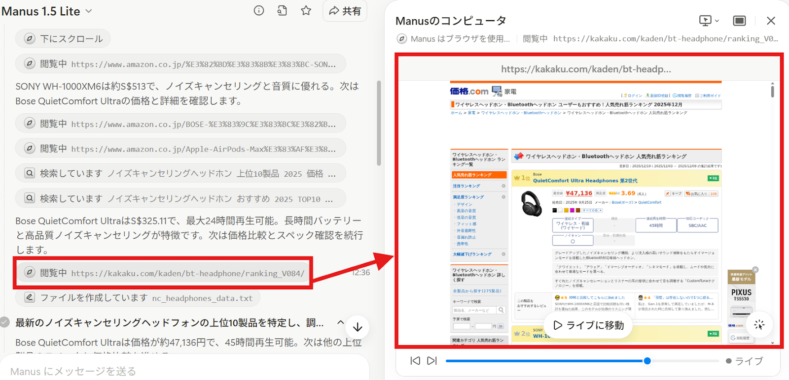Open the amazon.co.jp SON browsing step
Viewport: 789px width, 380px height.
(x=180, y=63)
